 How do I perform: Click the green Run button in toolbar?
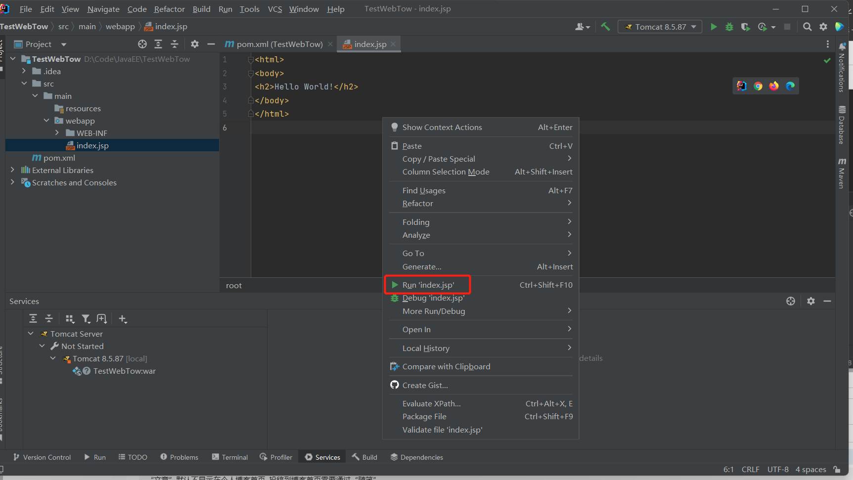point(714,27)
